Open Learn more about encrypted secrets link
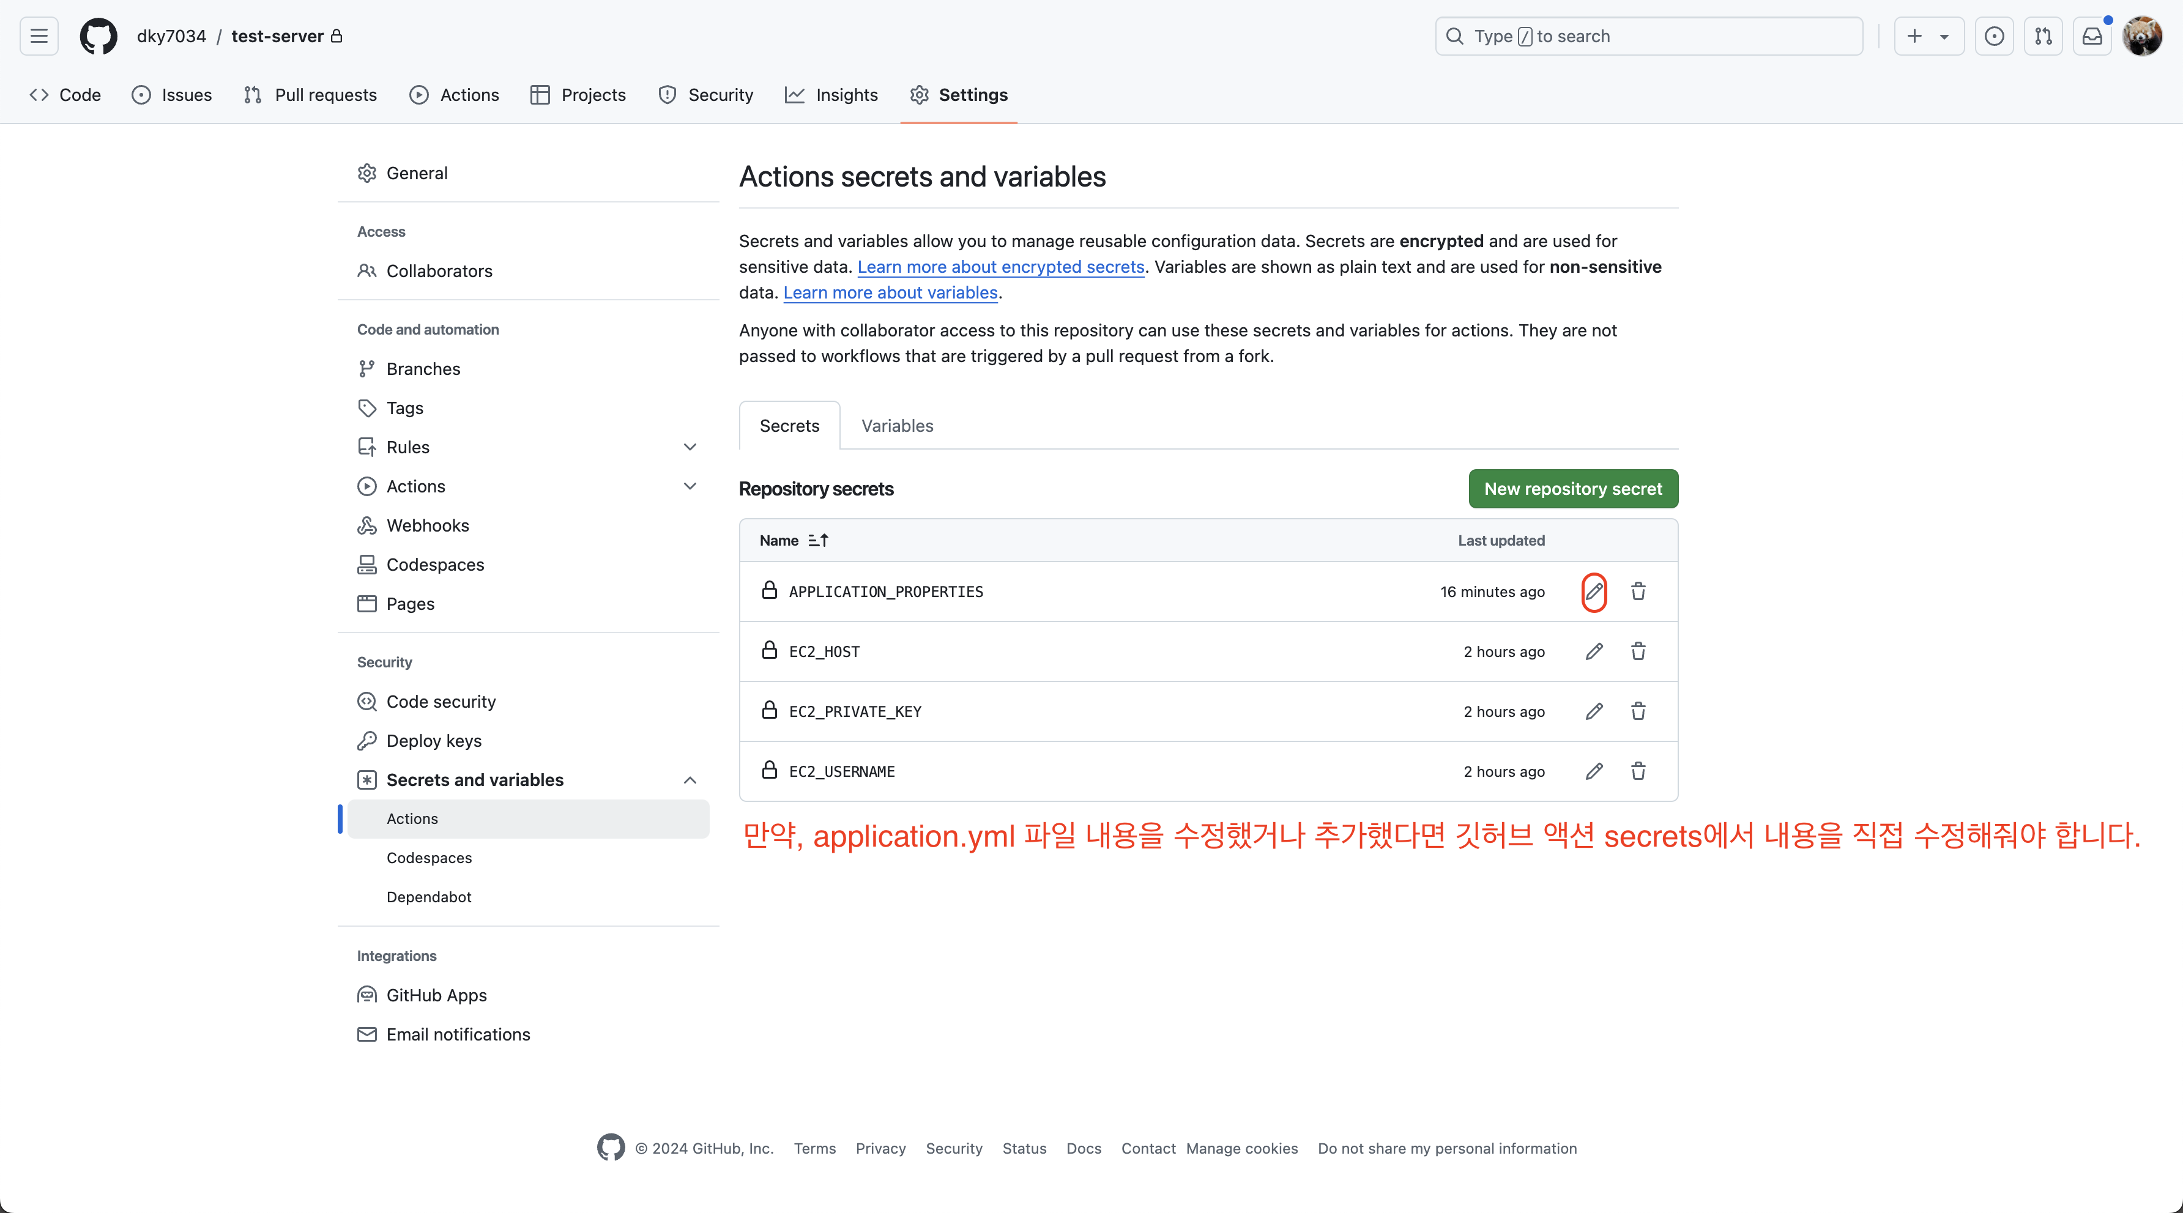Image resolution: width=2183 pixels, height=1213 pixels. (1000, 267)
